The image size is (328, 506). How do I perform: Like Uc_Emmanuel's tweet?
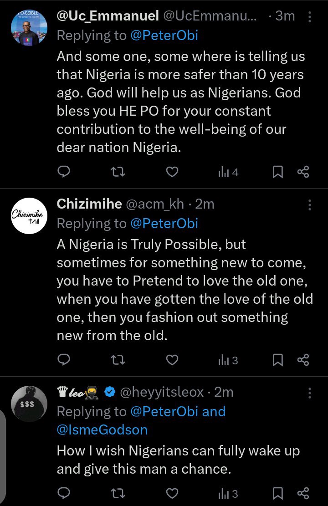click(x=172, y=172)
